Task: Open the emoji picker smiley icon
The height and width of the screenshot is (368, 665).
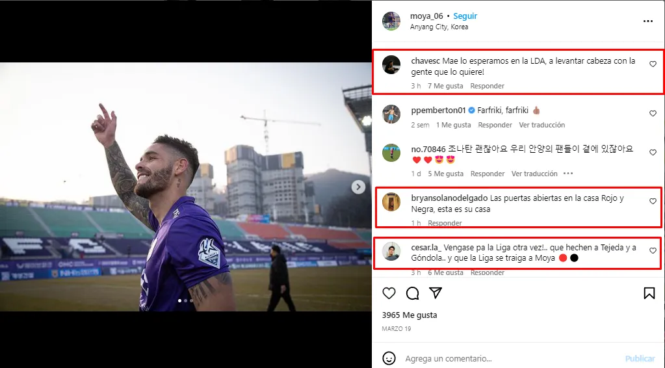Action: click(x=389, y=358)
